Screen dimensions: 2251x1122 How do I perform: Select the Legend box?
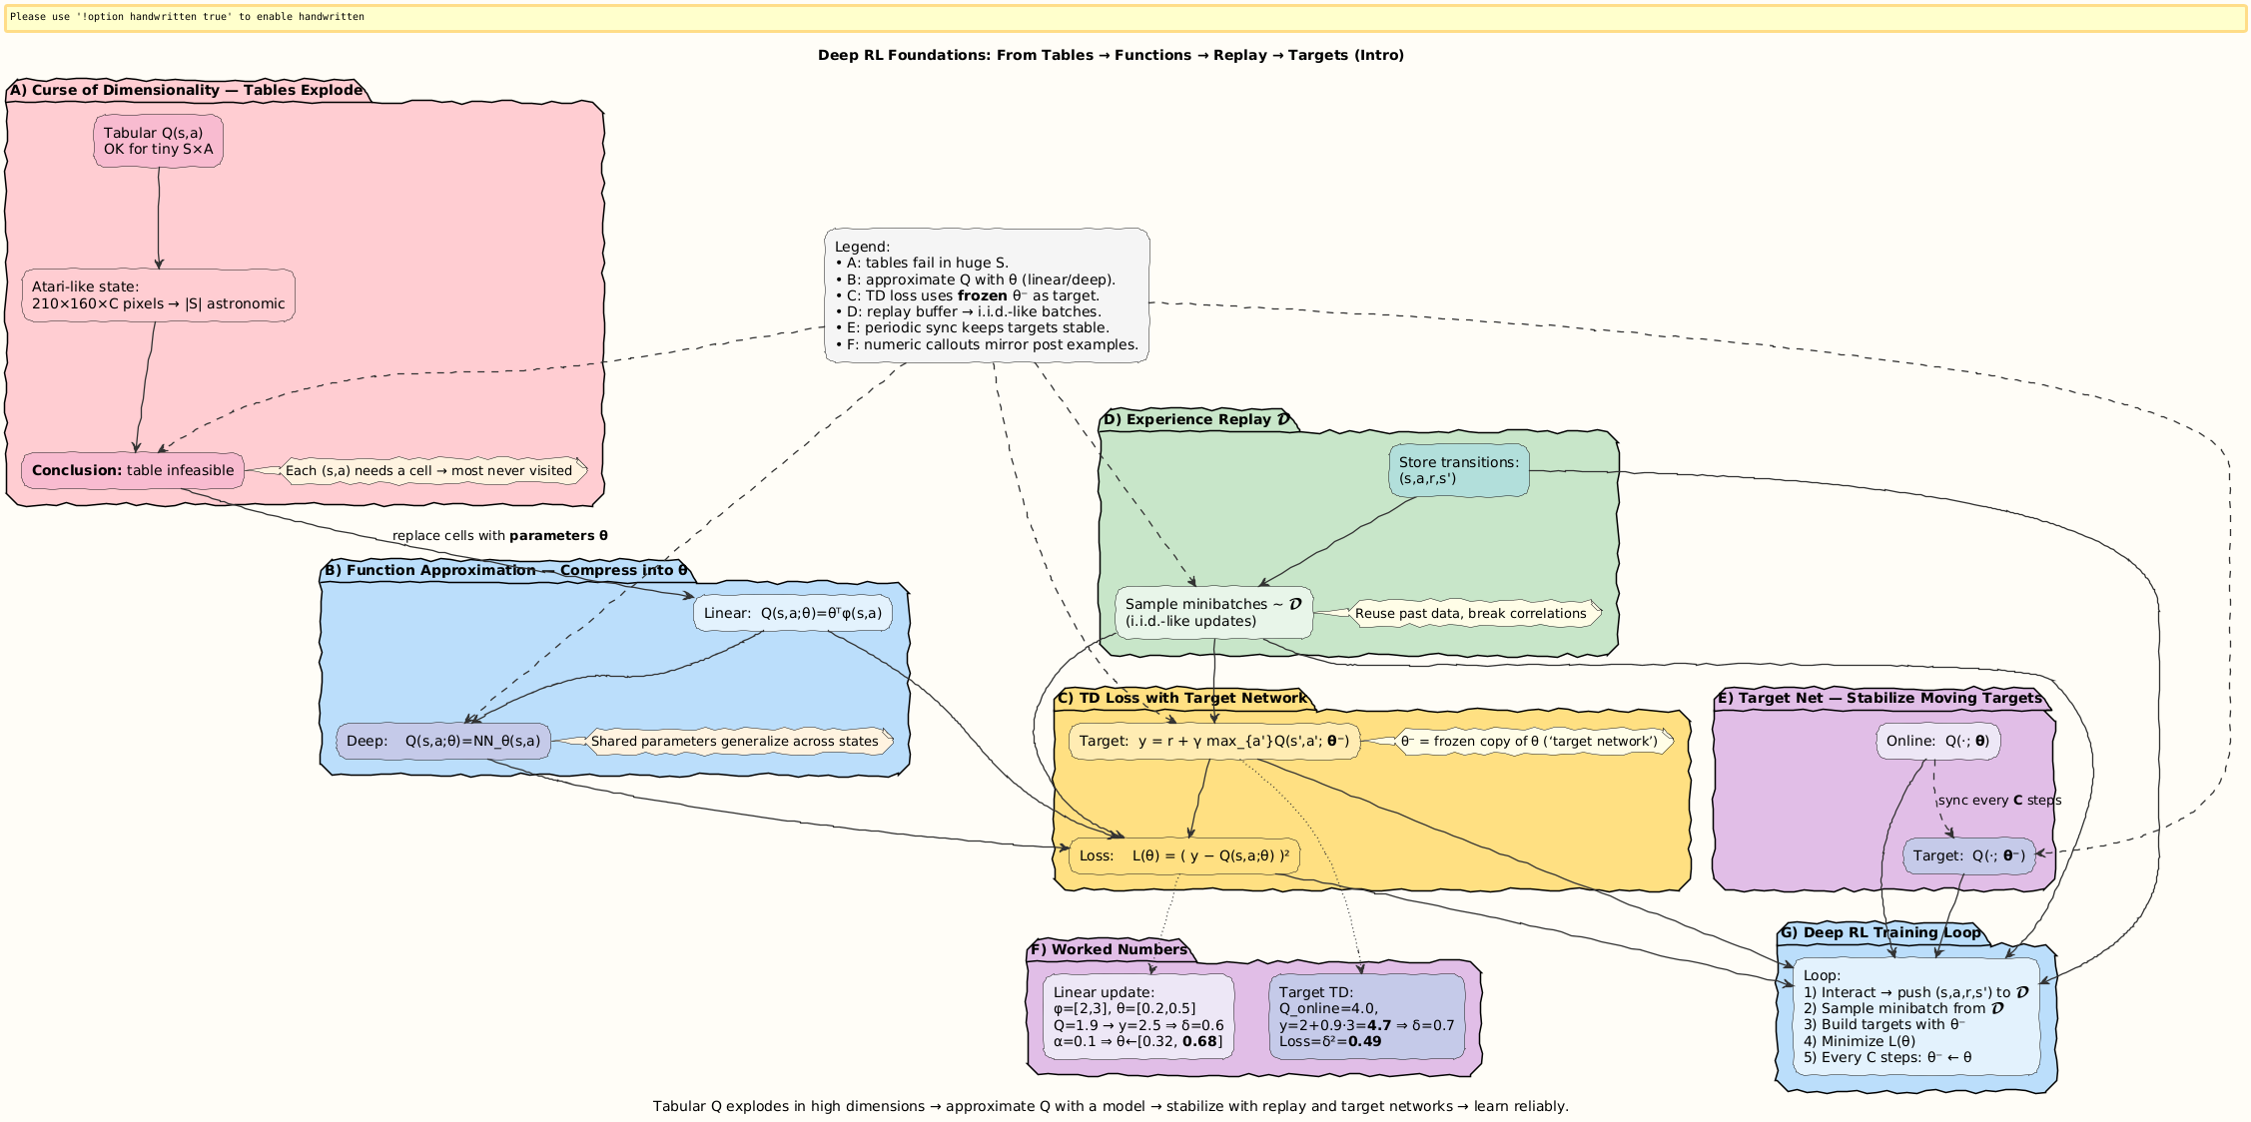(x=986, y=295)
